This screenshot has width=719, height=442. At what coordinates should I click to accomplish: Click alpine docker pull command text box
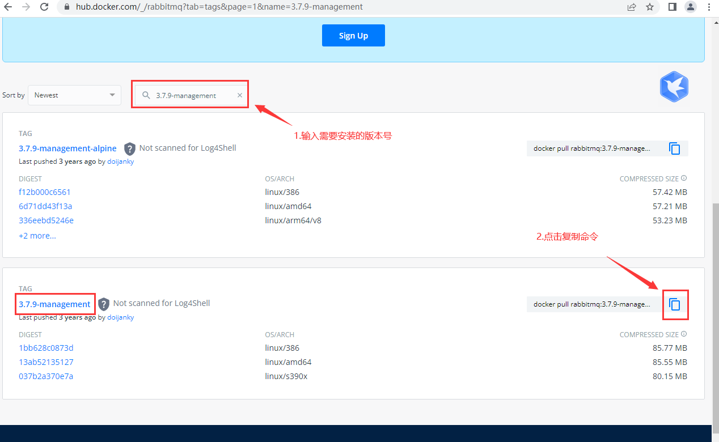[594, 148]
